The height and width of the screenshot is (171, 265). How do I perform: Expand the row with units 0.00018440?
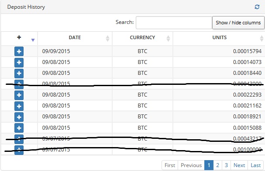tap(19, 73)
